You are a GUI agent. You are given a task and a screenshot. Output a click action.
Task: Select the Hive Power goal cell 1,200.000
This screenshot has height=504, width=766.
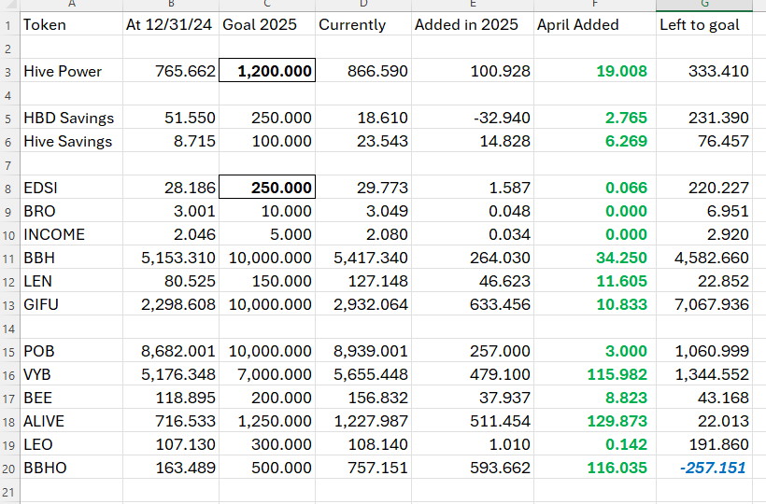point(267,71)
